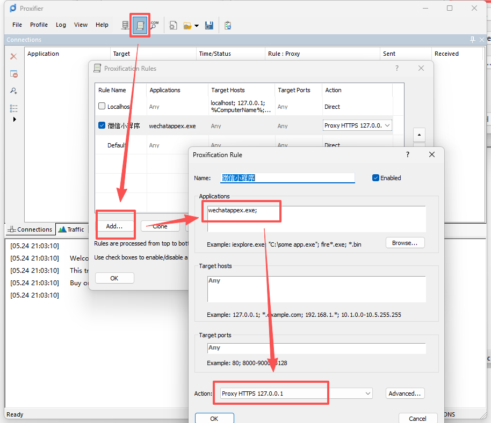Click the red X icon in Connections sidebar
The image size is (491, 423).
pyautogui.click(x=13, y=56)
